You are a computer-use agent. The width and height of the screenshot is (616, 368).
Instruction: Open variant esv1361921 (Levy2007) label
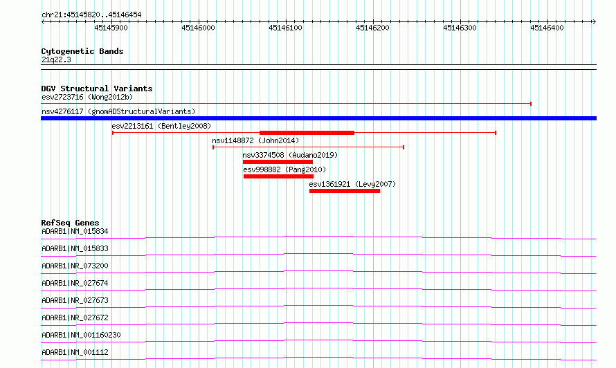pyautogui.click(x=352, y=184)
